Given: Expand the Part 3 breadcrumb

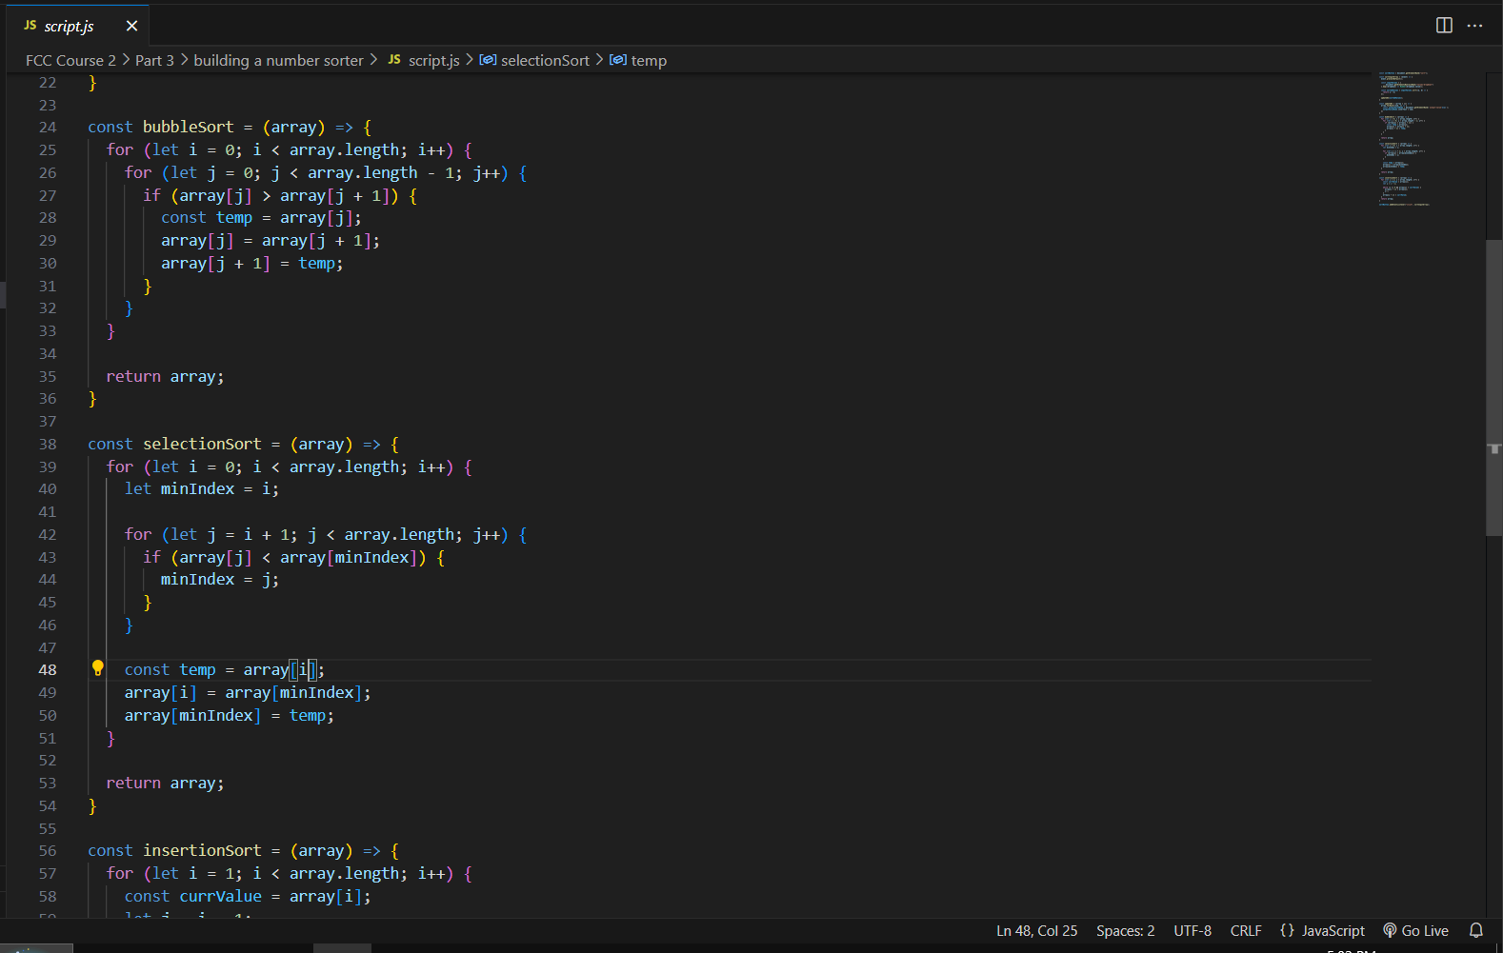Looking at the screenshot, I should 154,60.
